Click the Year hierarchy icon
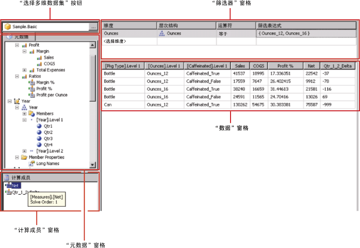The image size is (360, 248). (x=25, y=107)
